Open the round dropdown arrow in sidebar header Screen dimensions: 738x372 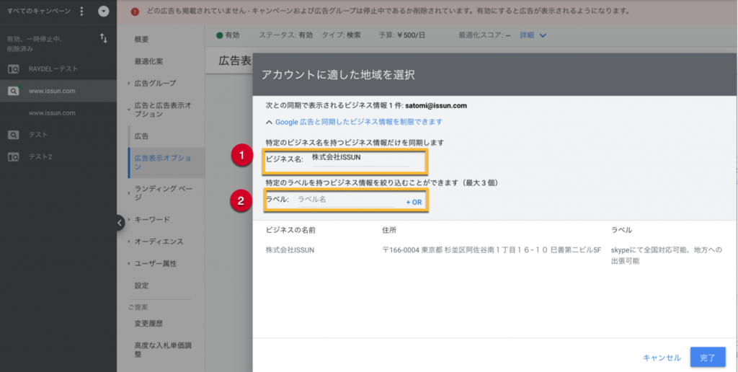(104, 12)
